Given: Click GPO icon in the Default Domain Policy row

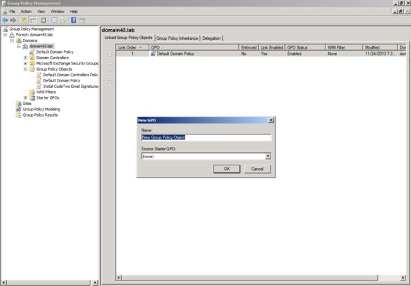Looking at the screenshot, I should click(x=153, y=53).
